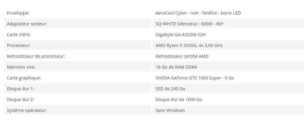Image resolution: width=304 pixels, height=124 pixels.
Task: Click the "Carte graphique:" label
Action: click(24, 78)
